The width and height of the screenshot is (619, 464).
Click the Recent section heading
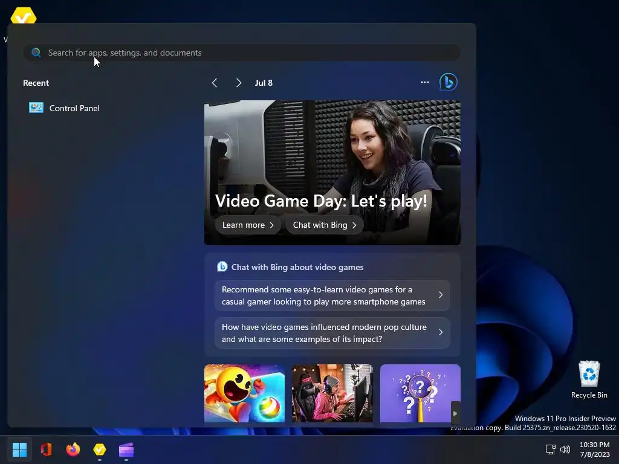pyautogui.click(x=36, y=83)
